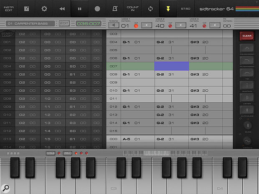The width and height of the screenshot is (259, 194).
Task: Toggle loop playback icon
Action: point(150,9)
